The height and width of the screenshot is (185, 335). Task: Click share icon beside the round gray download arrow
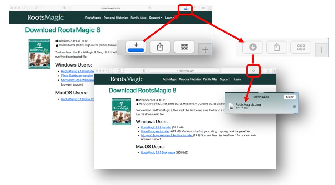coord(277,47)
